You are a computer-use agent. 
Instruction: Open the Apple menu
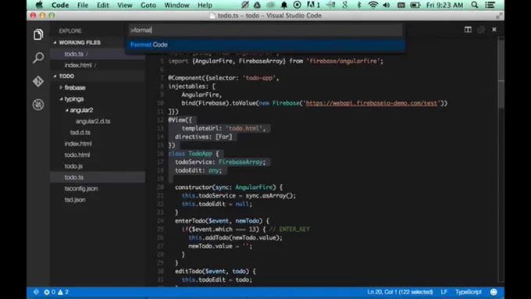pos(39,5)
